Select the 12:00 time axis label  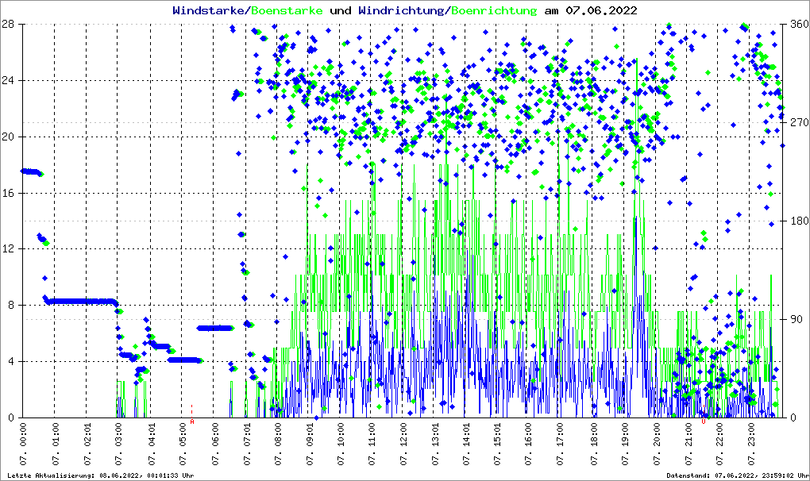pyautogui.click(x=403, y=444)
